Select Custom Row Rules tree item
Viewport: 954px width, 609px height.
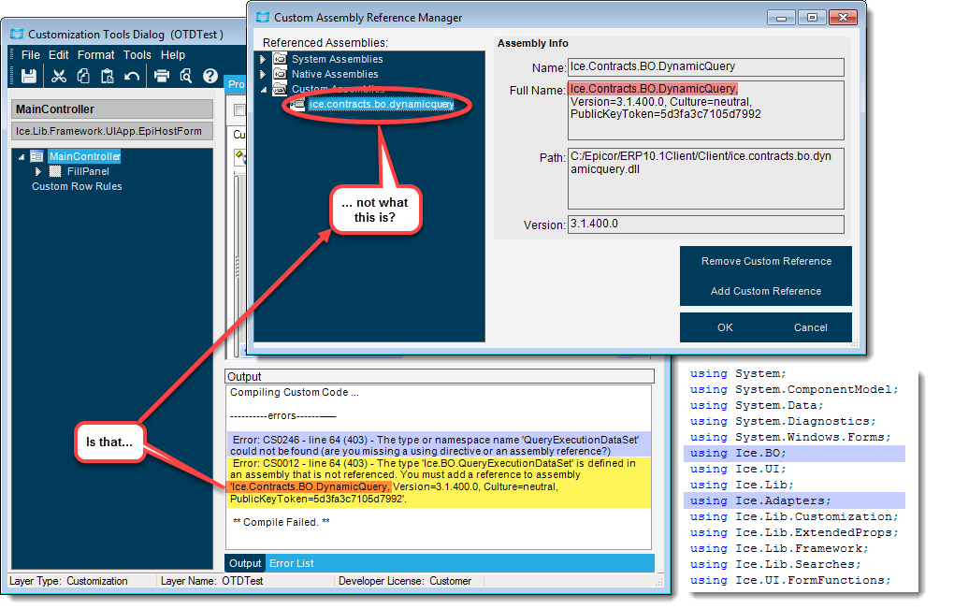click(77, 186)
